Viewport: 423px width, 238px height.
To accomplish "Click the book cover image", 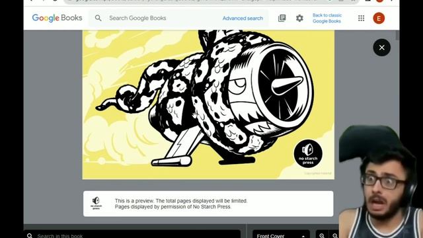I will [208, 104].
